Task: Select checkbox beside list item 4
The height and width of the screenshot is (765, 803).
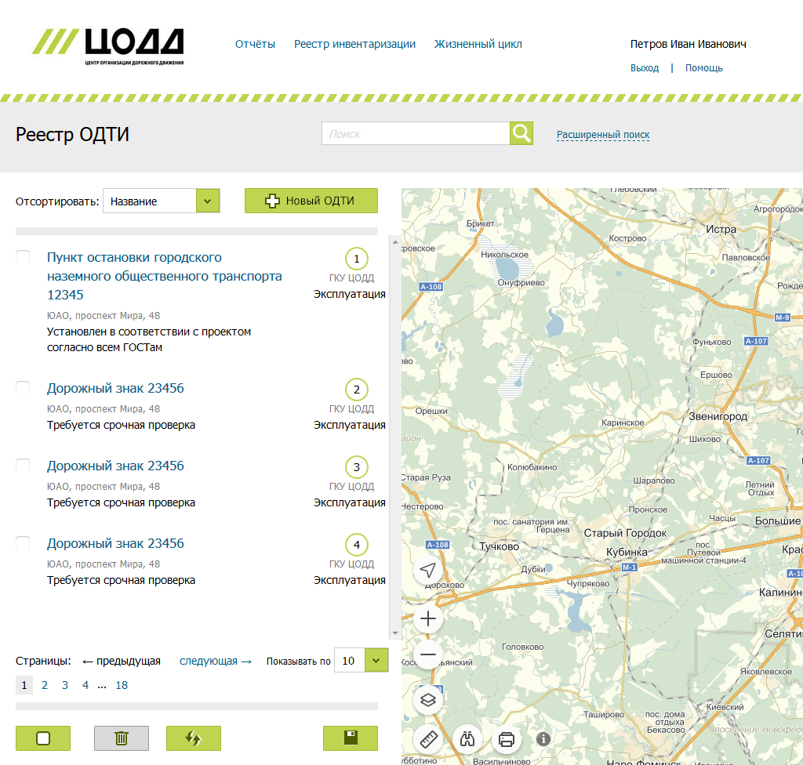Action: pos(24,543)
